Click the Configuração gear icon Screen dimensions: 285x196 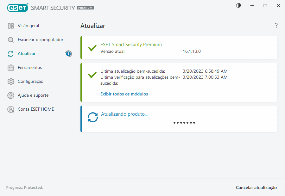[11, 82]
